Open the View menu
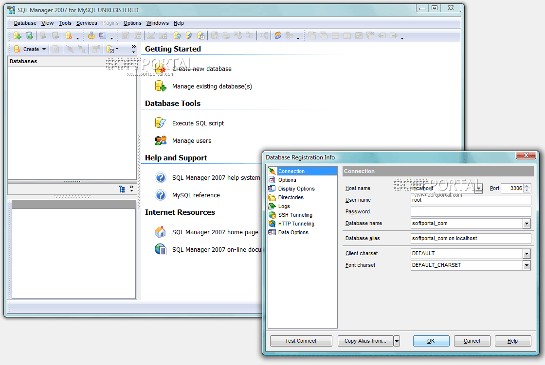The image size is (545, 365). [47, 23]
